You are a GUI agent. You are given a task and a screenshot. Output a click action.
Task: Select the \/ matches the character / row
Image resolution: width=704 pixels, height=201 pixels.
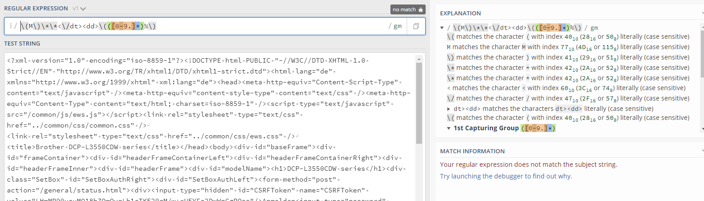(x=568, y=98)
